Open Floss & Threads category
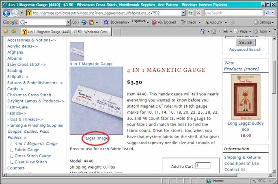This screenshot has width=278, height=184. pos(25,119)
